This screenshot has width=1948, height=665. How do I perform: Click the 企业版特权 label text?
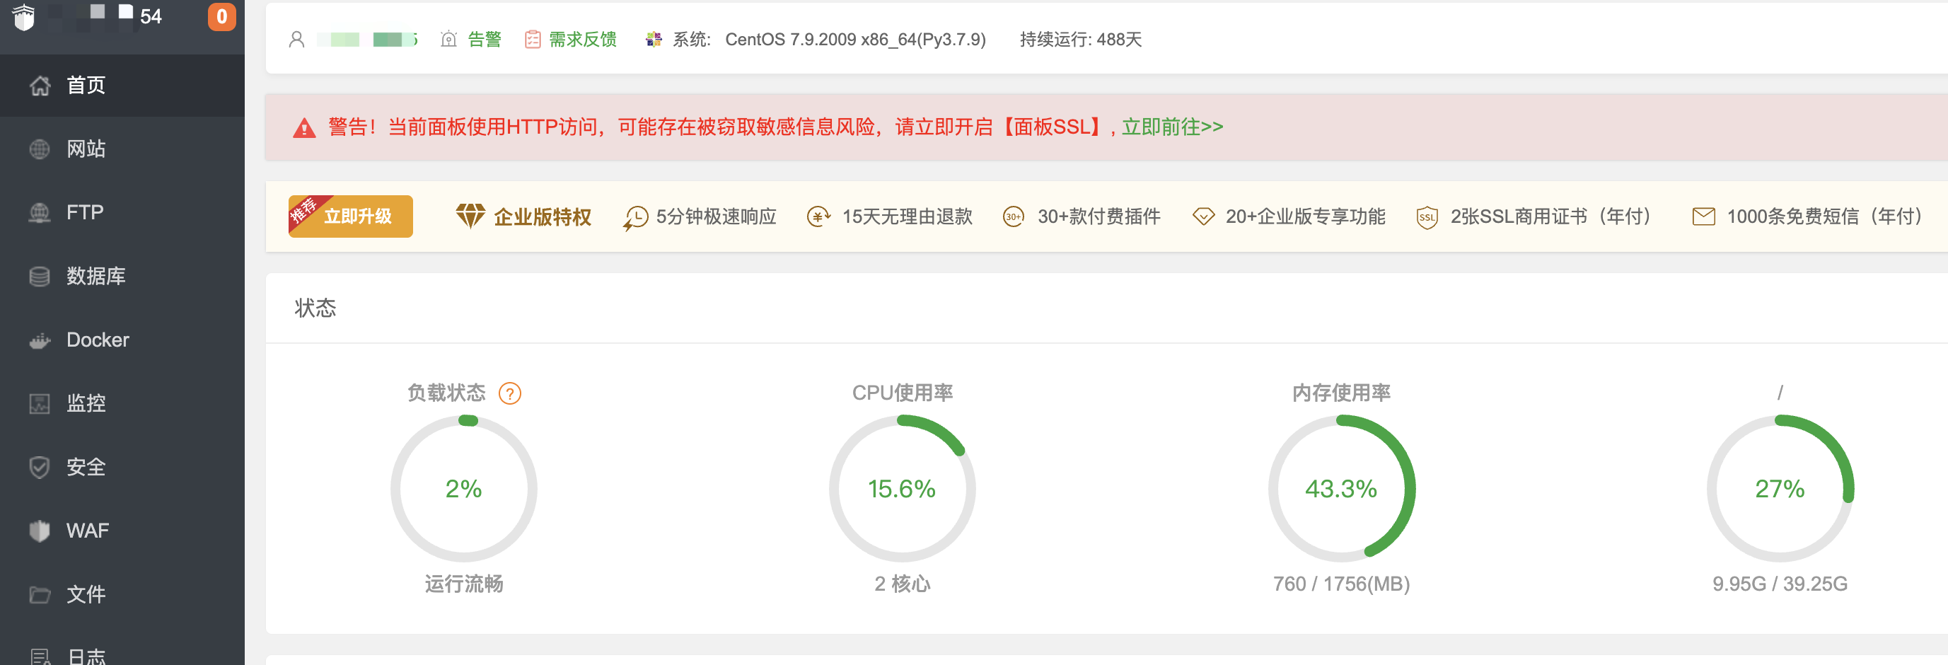[543, 217]
